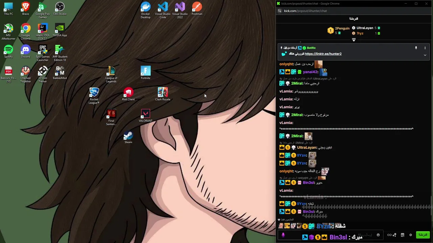Click site information icon in address bar
This screenshot has height=243, width=433.
click(x=279, y=11)
